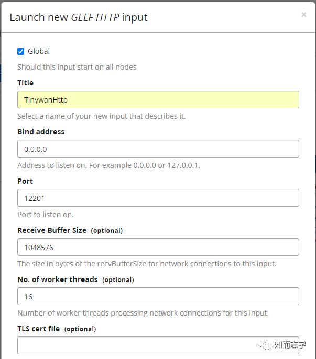This screenshot has height=359, width=316.
Task: Click the Title field label
Action: 25,83
